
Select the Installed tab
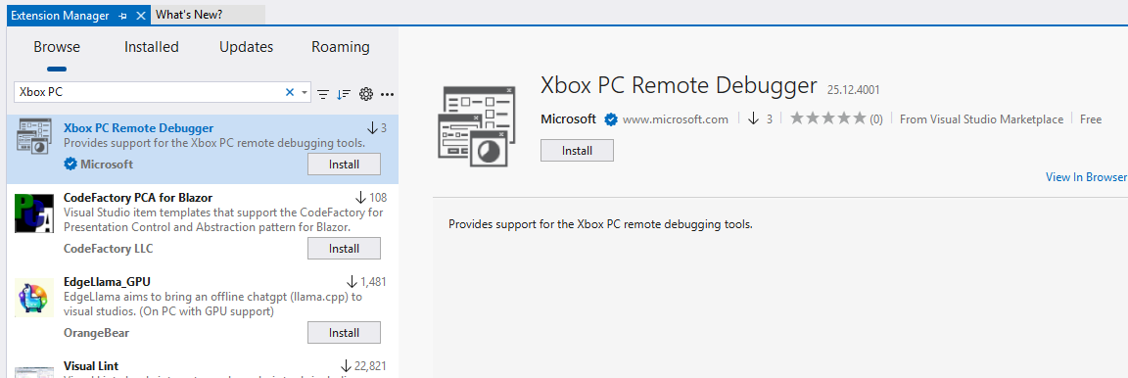click(151, 48)
